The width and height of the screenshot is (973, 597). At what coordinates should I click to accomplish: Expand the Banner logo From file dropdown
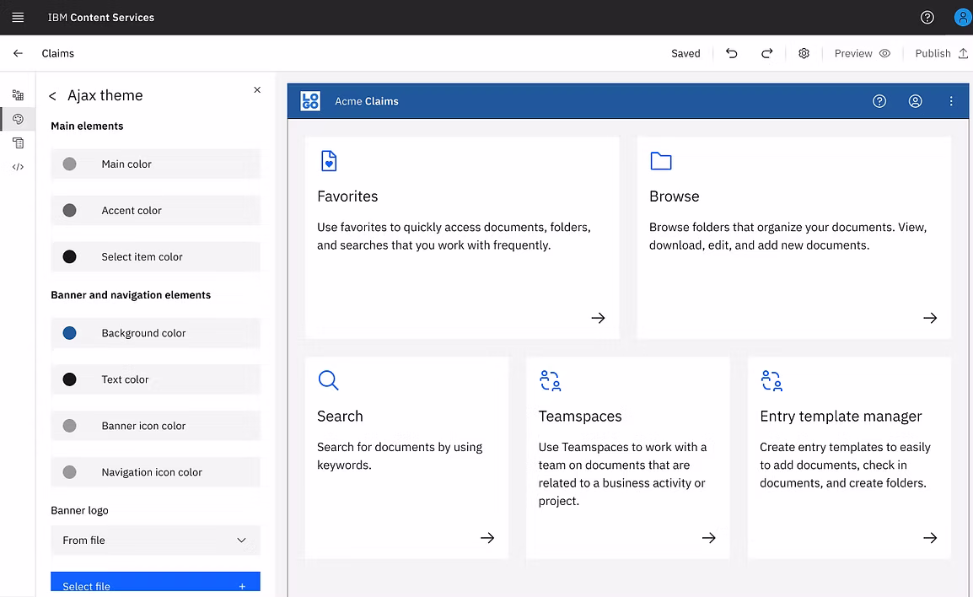click(155, 540)
